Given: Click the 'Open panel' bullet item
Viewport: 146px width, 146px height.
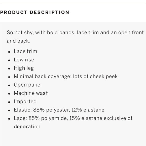Looking at the screenshot, I should pos(28,85).
